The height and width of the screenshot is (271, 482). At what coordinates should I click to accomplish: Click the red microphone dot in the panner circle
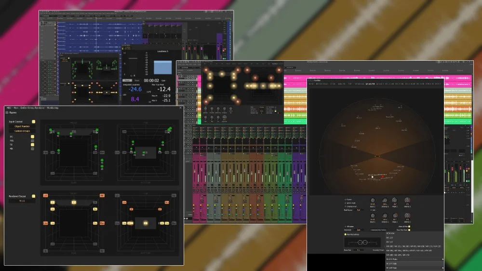point(382,177)
